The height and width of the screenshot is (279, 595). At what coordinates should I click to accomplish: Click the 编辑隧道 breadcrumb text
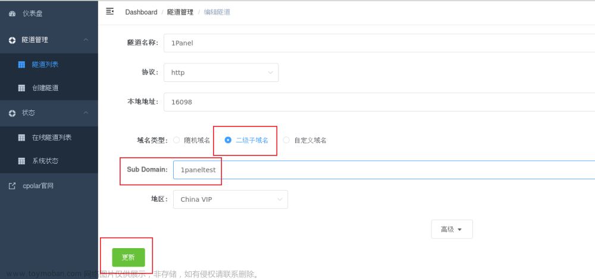point(217,12)
